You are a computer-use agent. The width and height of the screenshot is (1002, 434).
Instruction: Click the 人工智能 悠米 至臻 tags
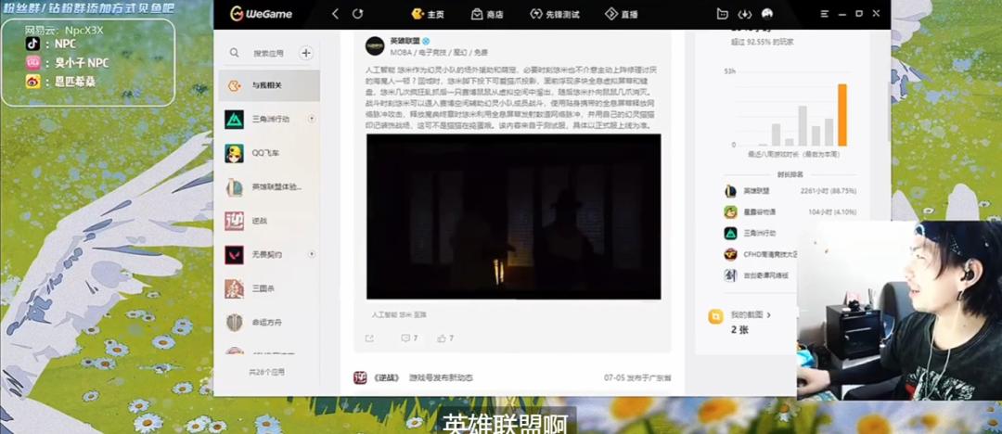(x=399, y=315)
